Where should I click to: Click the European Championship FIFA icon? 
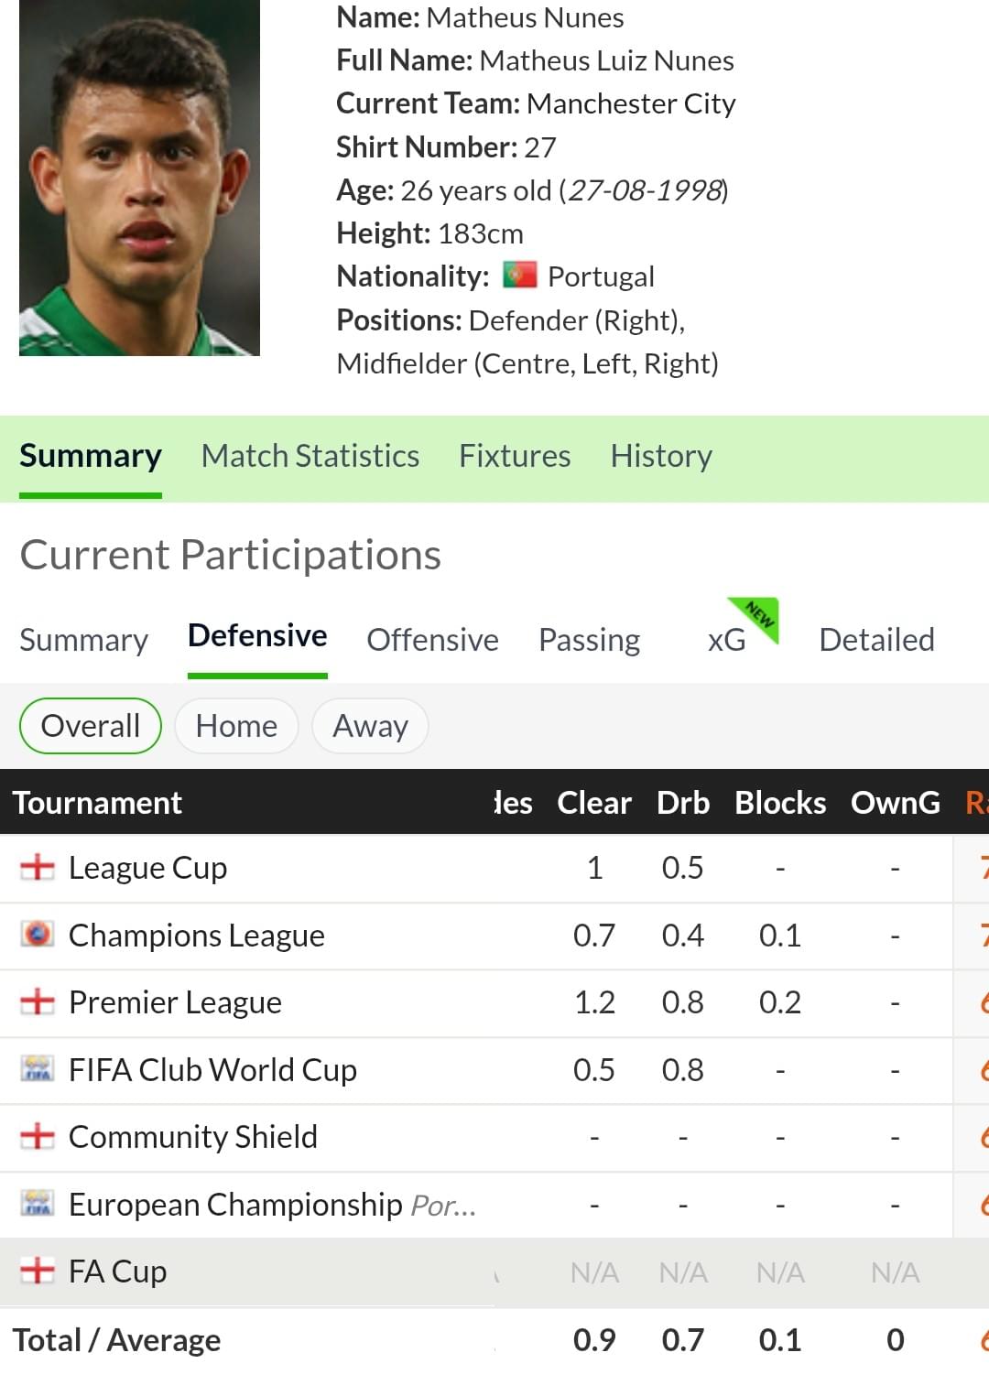tap(38, 1203)
